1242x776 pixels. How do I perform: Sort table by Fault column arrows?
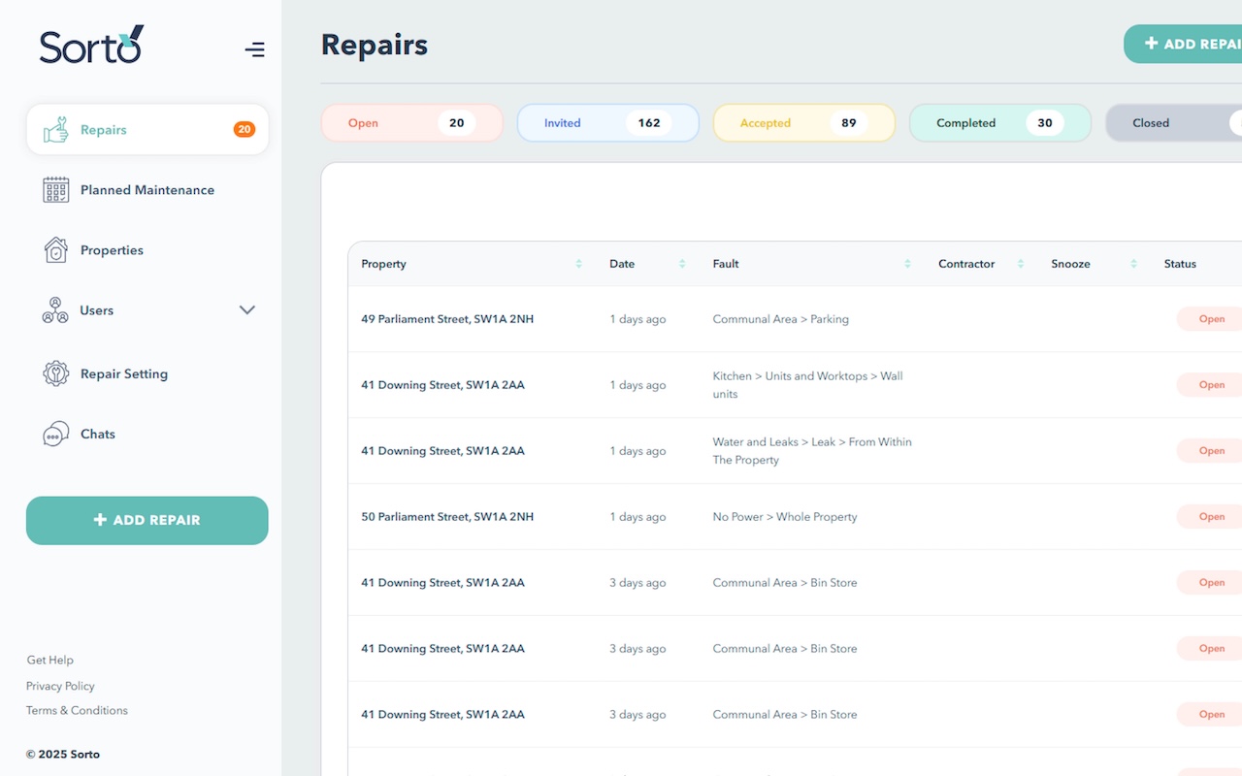click(x=907, y=264)
